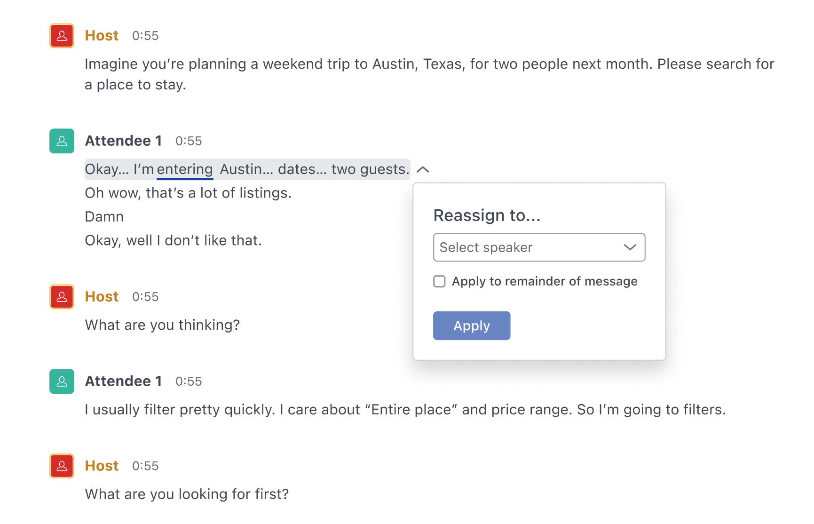
Task: Click the 0:55 timestamp beside second Attendee 1
Action: [189, 381]
